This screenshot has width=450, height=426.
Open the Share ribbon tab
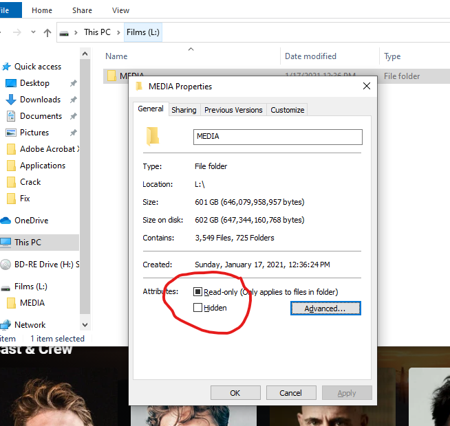[x=82, y=10]
